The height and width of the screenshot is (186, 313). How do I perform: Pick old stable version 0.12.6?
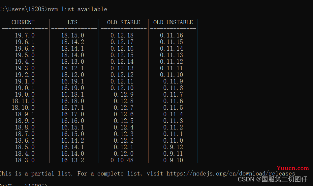click(124, 114)
